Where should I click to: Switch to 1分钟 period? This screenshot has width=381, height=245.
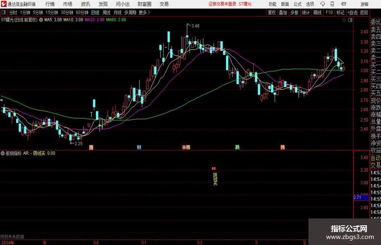click(25, 12)
